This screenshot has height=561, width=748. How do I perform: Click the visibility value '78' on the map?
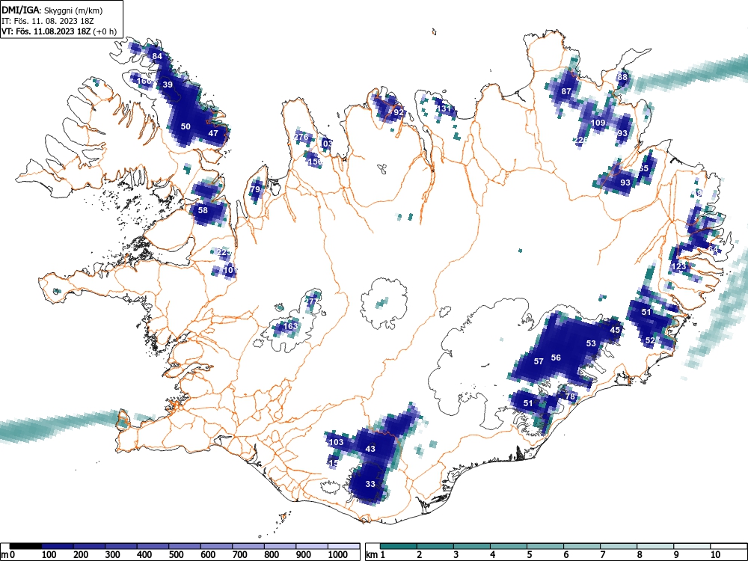(x=570, y=396)
